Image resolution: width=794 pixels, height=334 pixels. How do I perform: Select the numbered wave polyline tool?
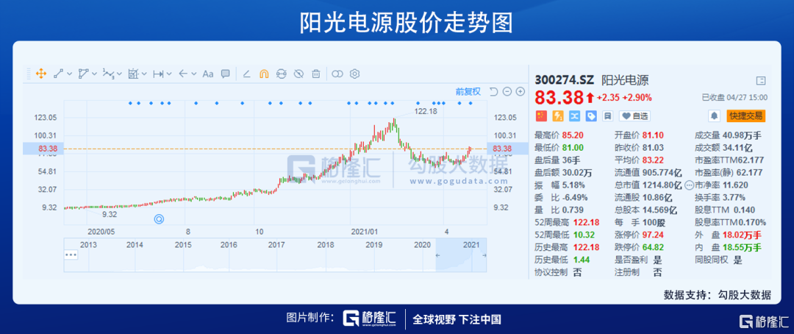coord(108,74)
